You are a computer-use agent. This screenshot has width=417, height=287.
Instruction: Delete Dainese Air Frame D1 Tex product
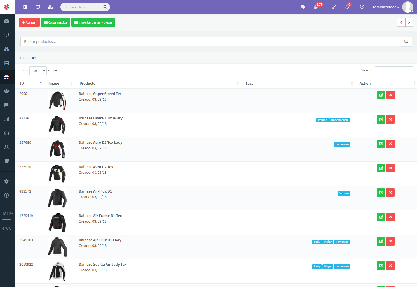(390, 217)
